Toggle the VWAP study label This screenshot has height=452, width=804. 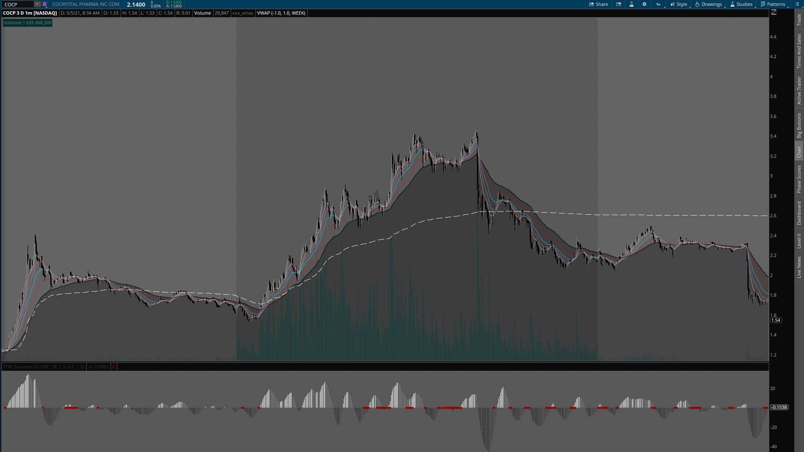coord(281,13)
